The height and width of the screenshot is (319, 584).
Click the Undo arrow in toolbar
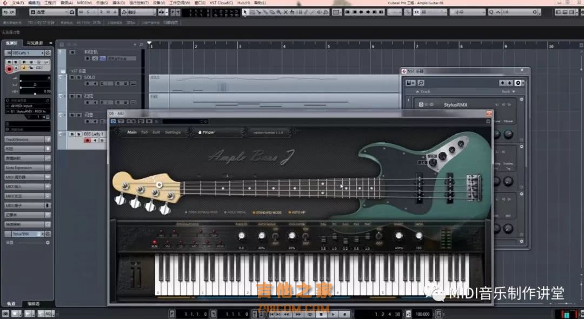[x=5, y=12]
